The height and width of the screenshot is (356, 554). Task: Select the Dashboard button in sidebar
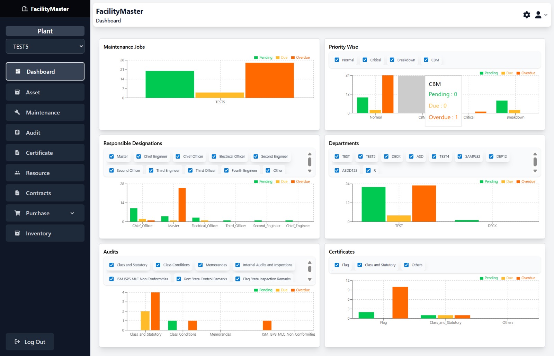click(45, 72)
